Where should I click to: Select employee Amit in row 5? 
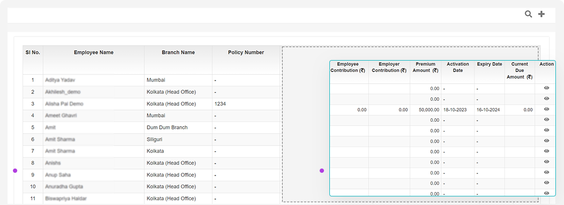coord(51,128)
